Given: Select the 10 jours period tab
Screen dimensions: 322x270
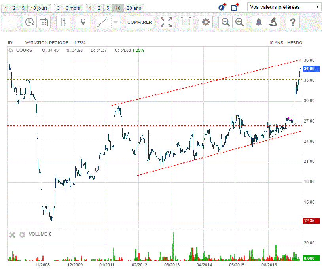Looking at the screenshot, I should [x=39, y=8].
